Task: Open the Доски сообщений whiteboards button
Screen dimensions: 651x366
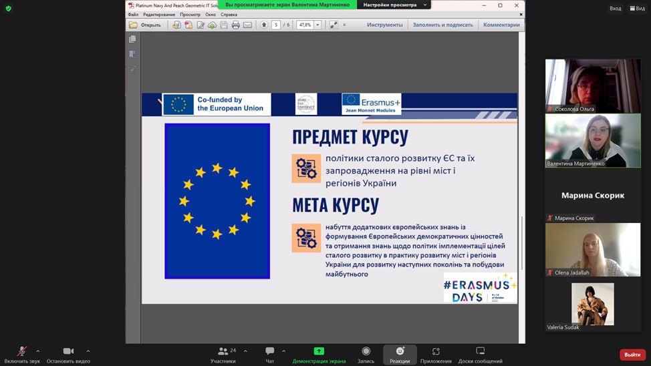Action: click(x=481, y=355)
